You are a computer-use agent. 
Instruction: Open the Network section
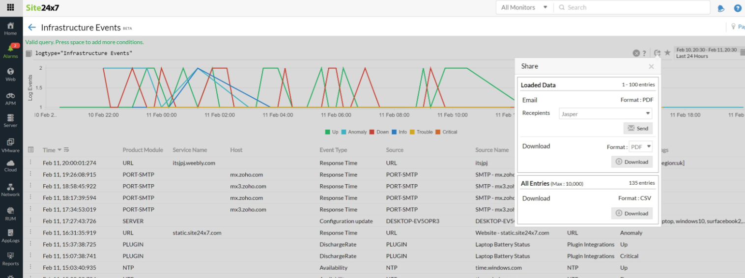click(10, 190)
